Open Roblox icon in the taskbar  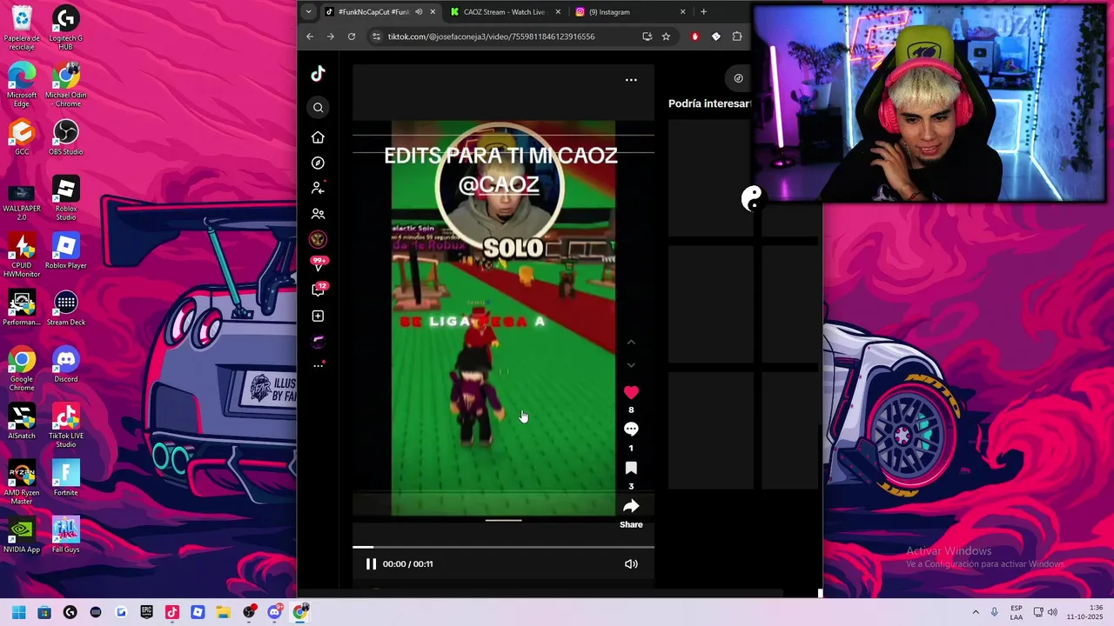(x=198, y=612)
